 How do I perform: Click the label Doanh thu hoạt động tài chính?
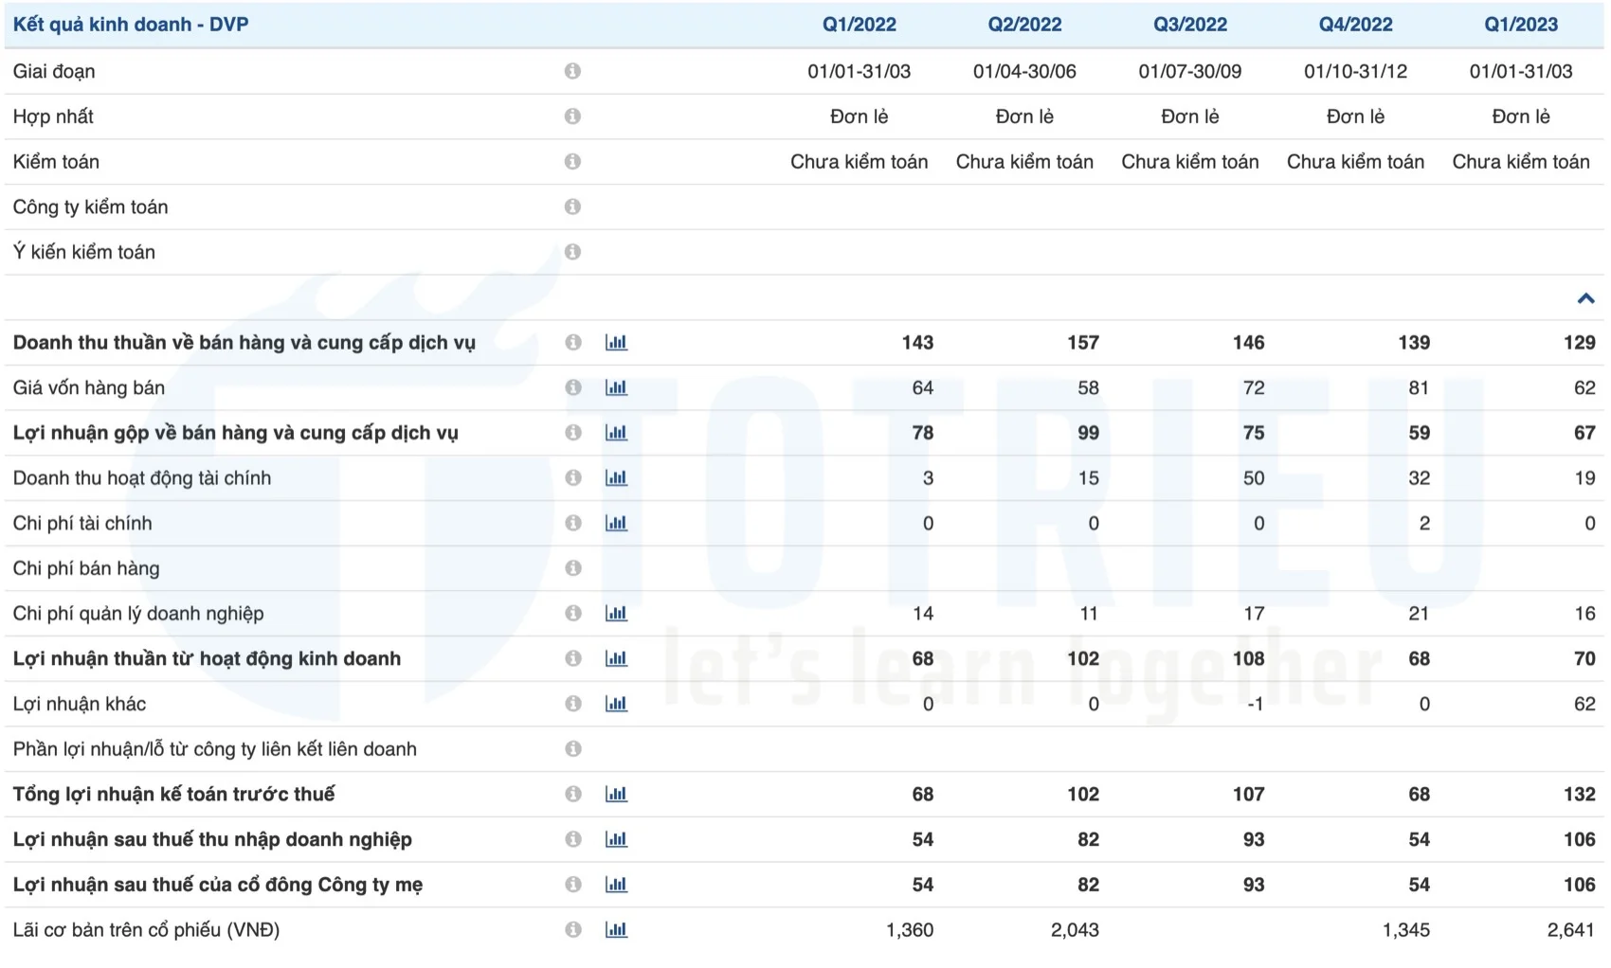click(x=142, y=478)
